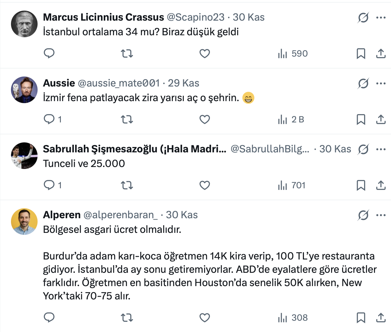
Task: Share Aussie's tweet
Action: click(x=381, y=119)
